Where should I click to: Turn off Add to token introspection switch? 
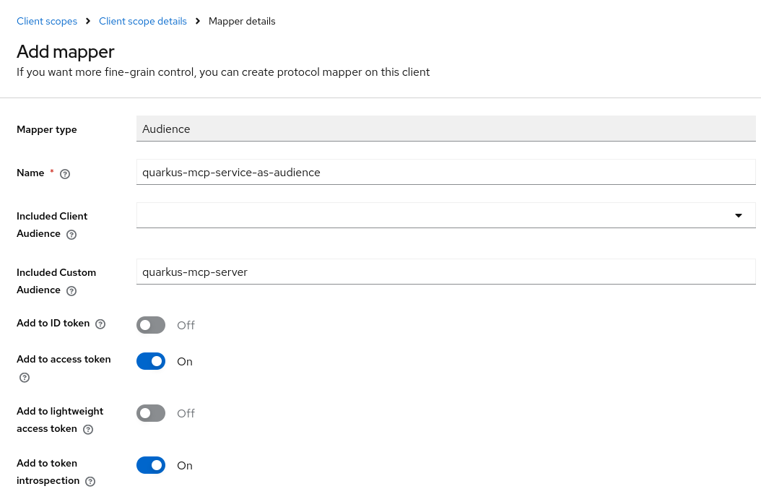[x=151, y=465]
